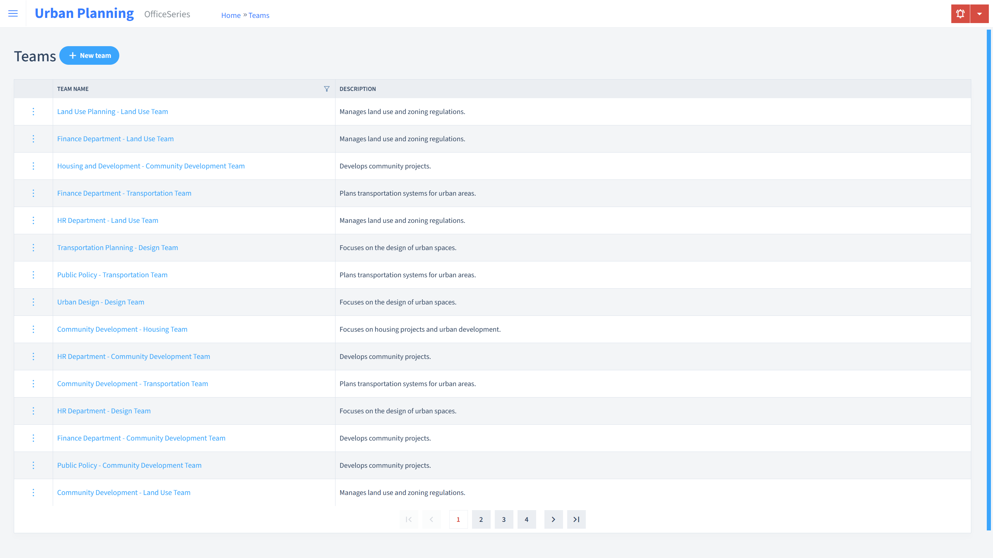
Task: Click the three-dot menu for Land Use Planning team
Action: tap(33, 111)
